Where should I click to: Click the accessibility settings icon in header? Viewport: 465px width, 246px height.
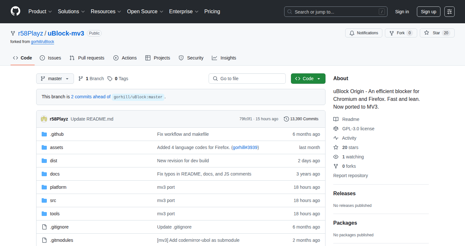click(x=449, y=12)
